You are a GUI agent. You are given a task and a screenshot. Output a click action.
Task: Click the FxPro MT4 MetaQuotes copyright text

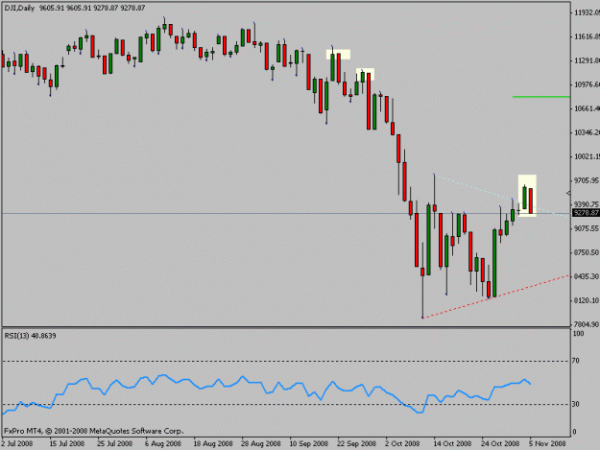[x=93, y=431]
